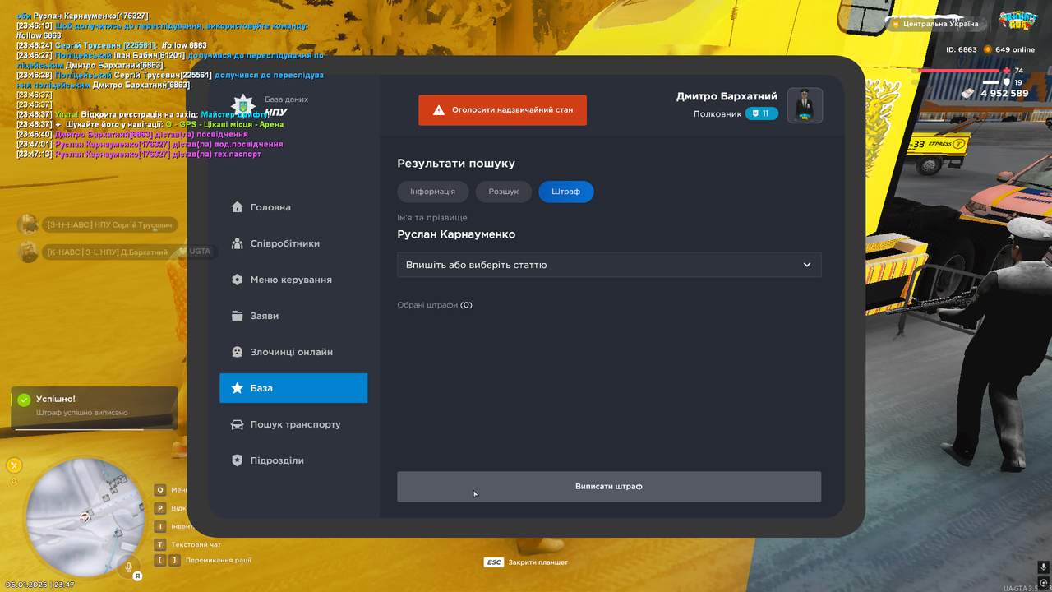Switch to the Інформація tab

click(433, 192)
